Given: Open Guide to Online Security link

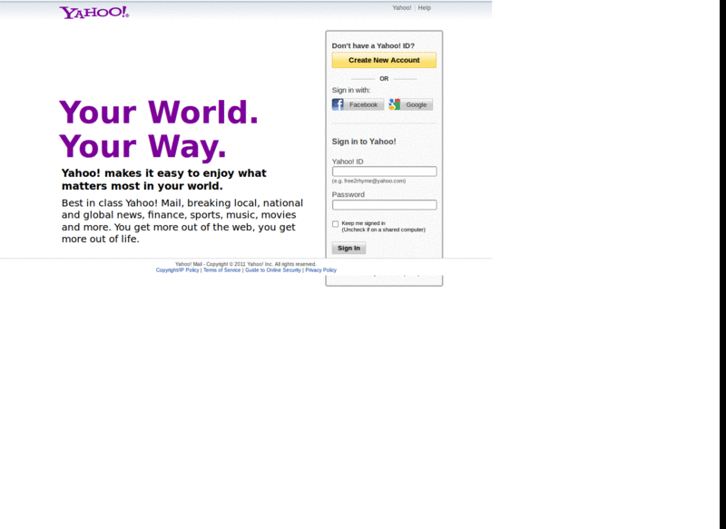Looking at the screenshot, I should [273, 270].
